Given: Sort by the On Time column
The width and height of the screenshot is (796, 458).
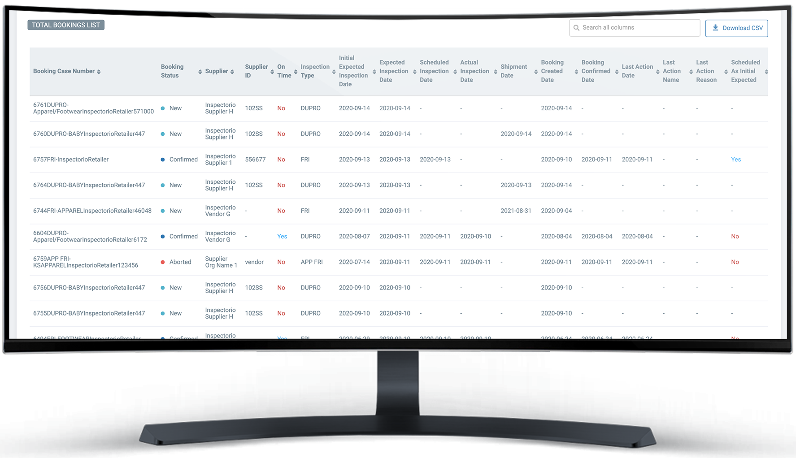Looking at the screenshot, I should coord(296,72).
